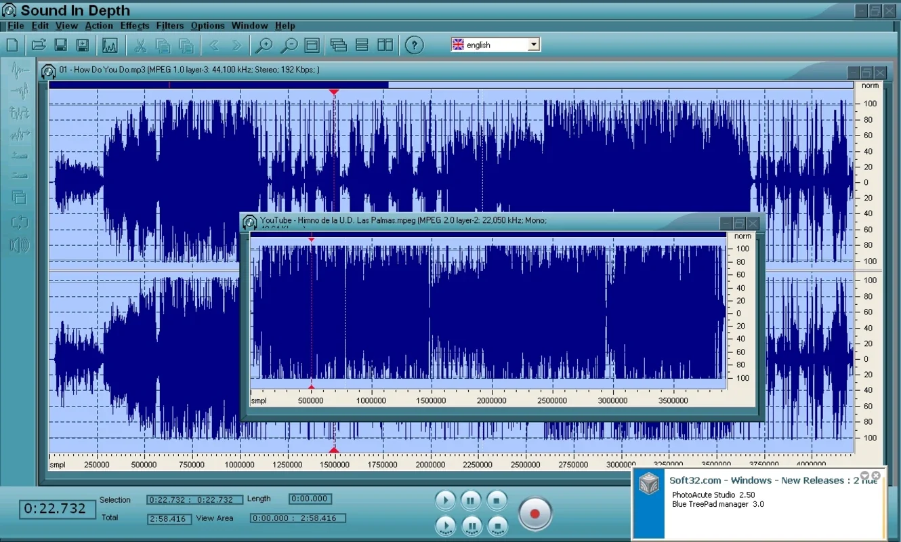Click the dark blue overview bar in YouTube Himno window
The width and height of the screenshot is (901, 542).
point(488,234)
